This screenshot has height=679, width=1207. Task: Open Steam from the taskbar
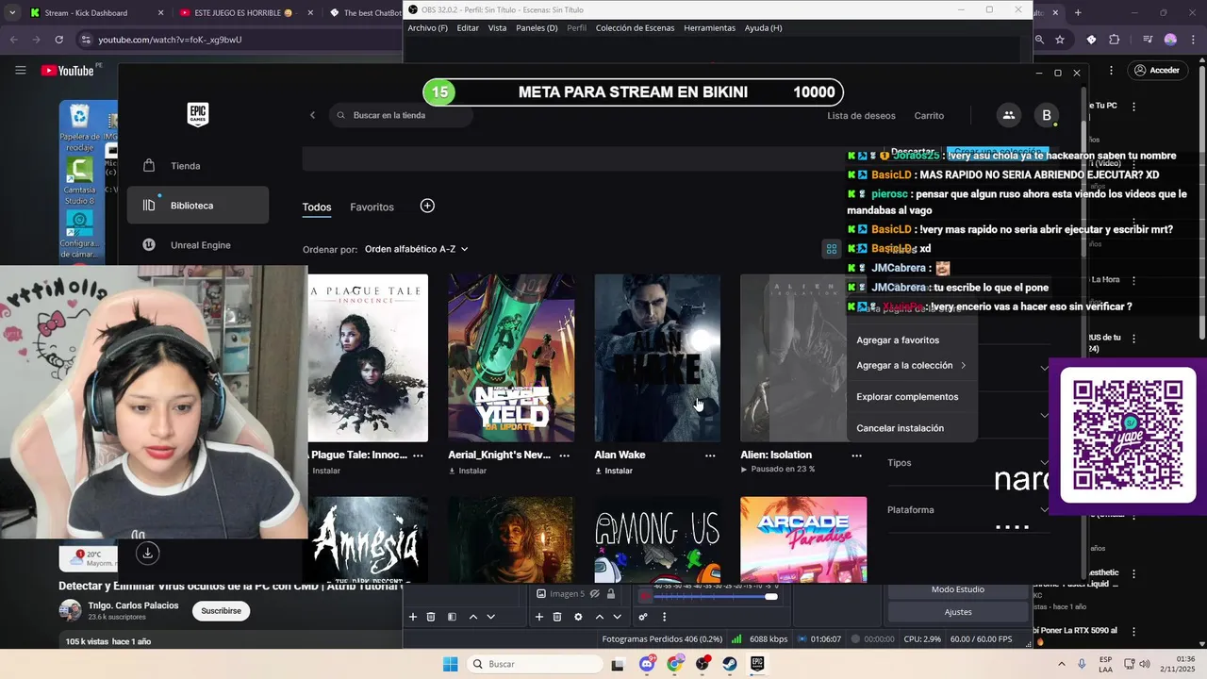[x=730, y=664]
